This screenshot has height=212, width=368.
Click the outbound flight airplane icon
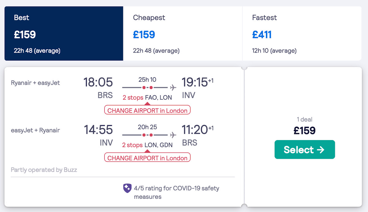173,88
